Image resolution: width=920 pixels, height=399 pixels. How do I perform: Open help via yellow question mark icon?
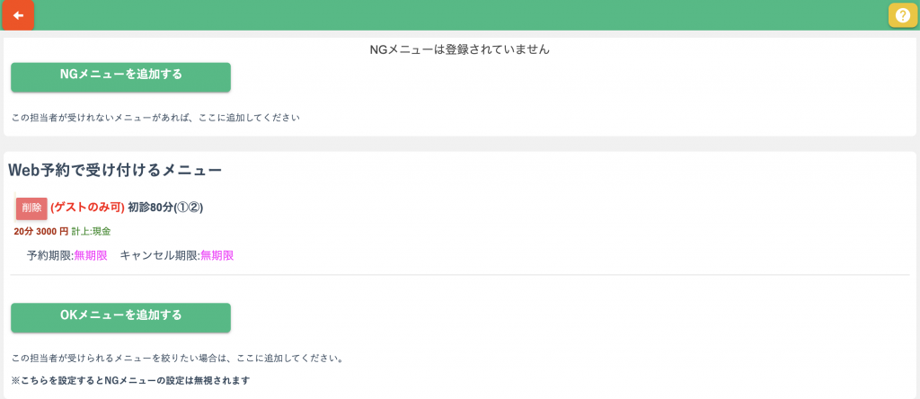[x=903, y=15]
